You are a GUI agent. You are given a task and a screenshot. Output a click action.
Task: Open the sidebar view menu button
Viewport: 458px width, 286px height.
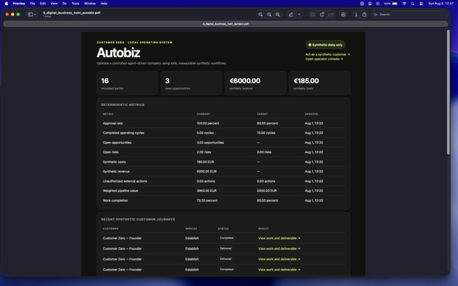[32, 14]
